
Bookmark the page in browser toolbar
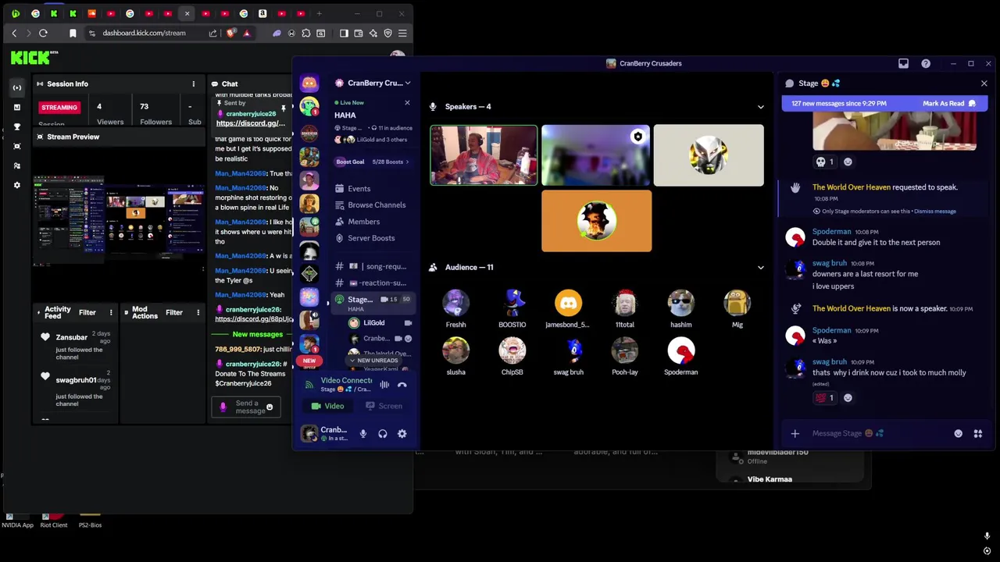(73, 34)
